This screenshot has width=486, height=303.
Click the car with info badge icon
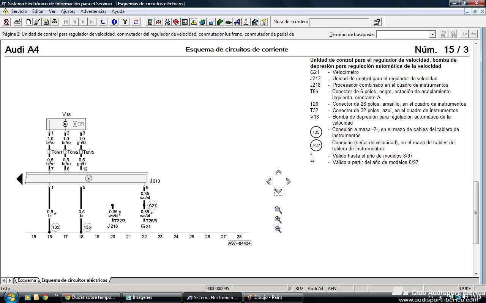237,22
